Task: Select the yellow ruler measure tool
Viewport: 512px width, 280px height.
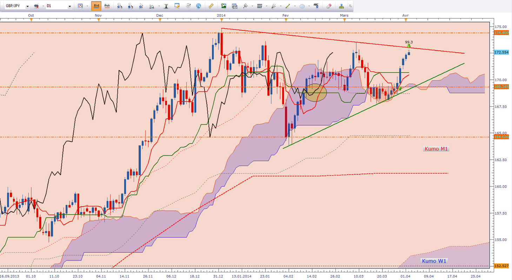Action: pyautogui.click(x=211, y=6)
